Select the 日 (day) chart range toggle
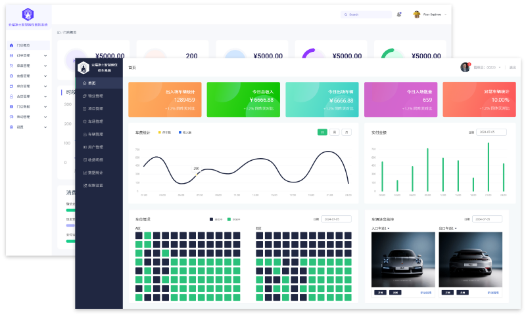 click(322, 132)
